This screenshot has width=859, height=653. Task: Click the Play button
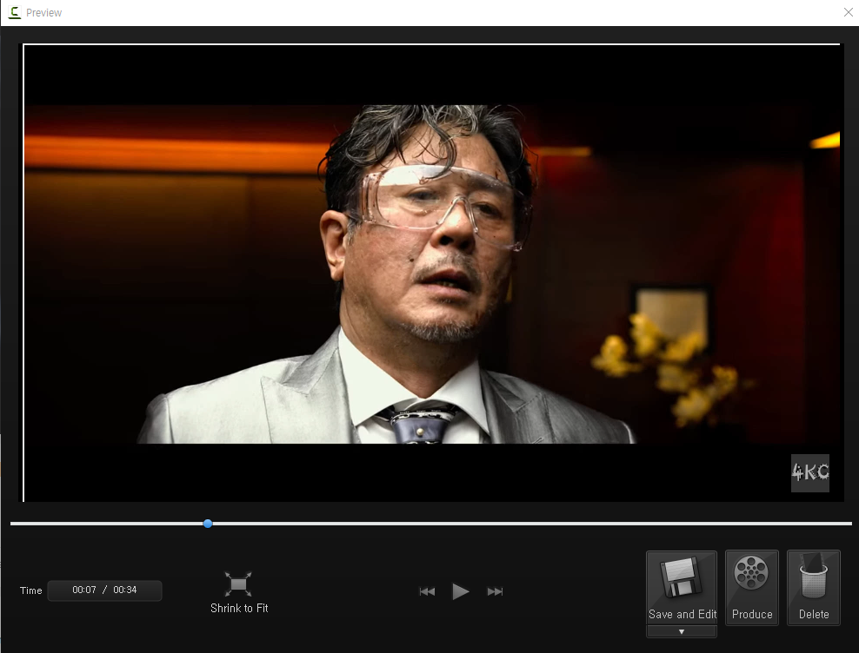point(460,591)
